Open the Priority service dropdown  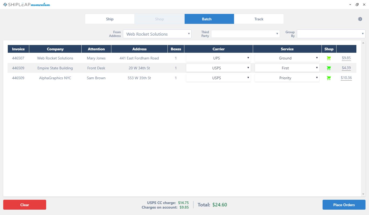coord(287,78)
